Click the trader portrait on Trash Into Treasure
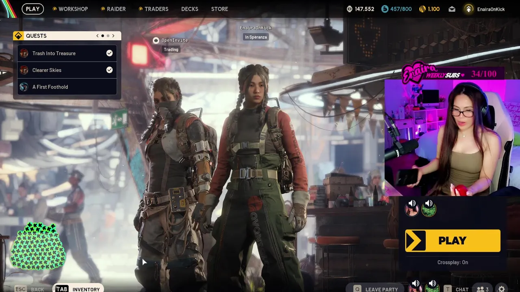The width and height of the screenshot is (520, 292). [24, 53]
